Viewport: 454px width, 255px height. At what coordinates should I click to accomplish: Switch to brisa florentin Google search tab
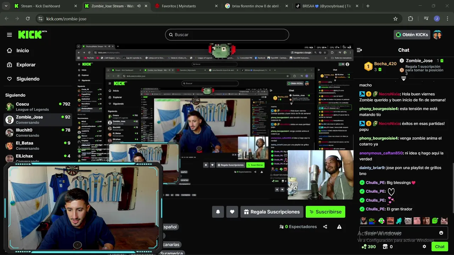point(257,6)
